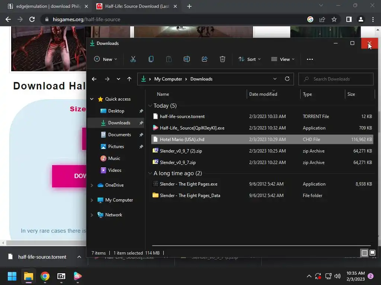Click My Computer breadcrumb in address bar

pos(168,79)
